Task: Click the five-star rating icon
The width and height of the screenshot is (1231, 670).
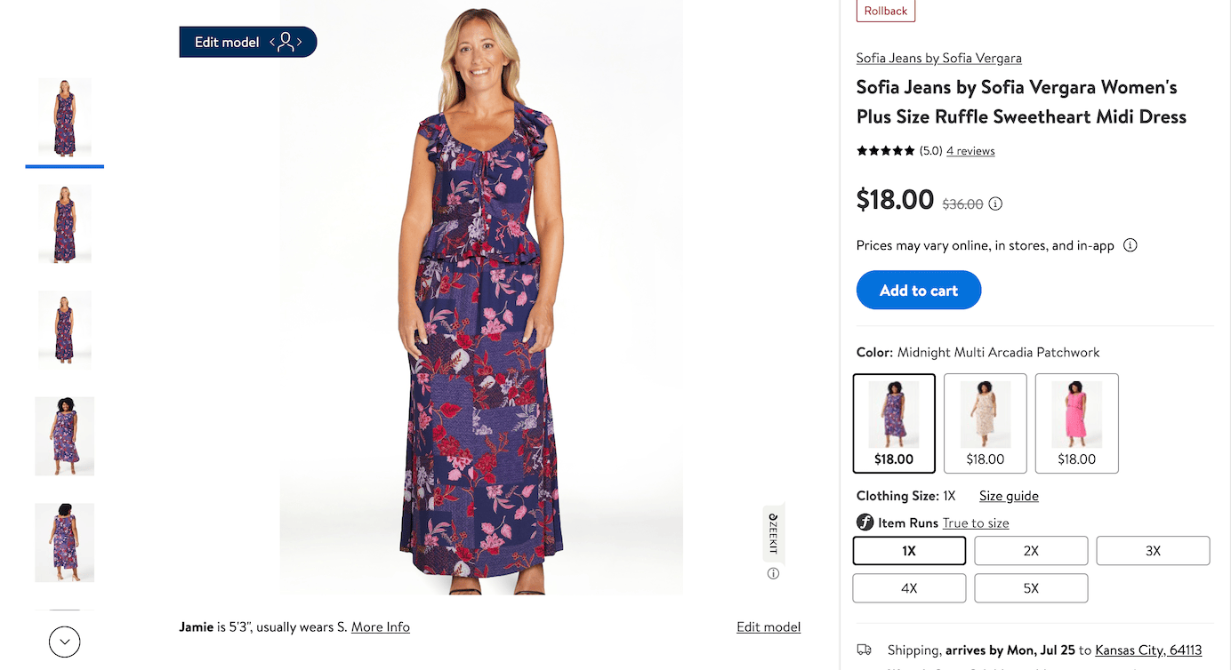Action: tap(885, 150)
